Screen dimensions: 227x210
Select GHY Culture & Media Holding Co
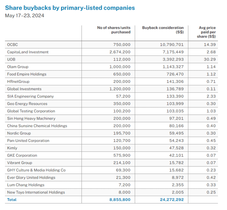[36, 170]
